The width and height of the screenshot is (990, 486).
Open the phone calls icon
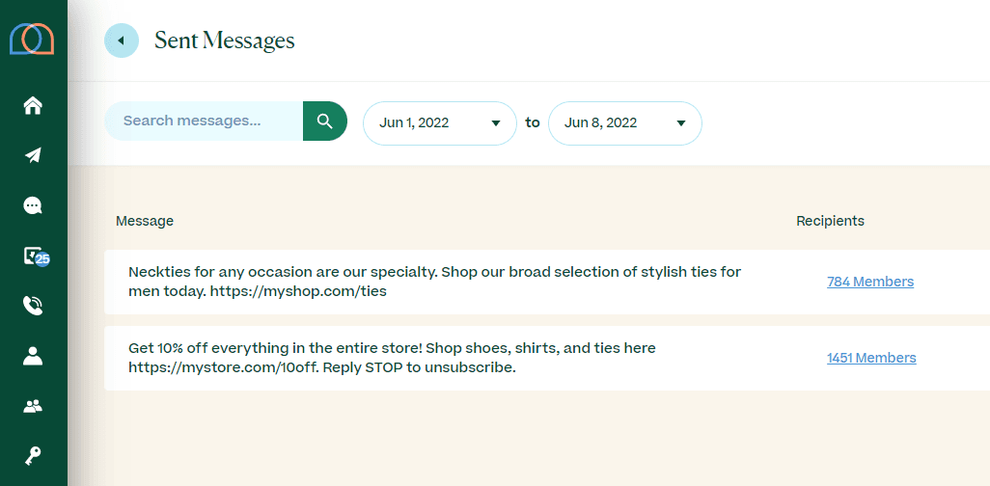click(33, 306)
